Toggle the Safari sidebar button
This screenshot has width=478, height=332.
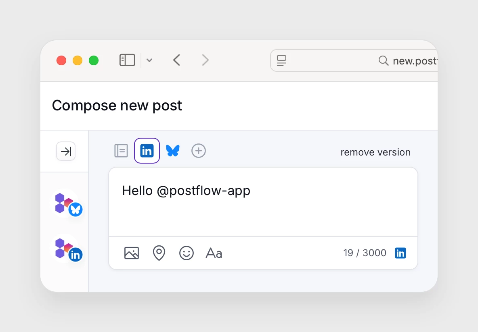point(127,60)
